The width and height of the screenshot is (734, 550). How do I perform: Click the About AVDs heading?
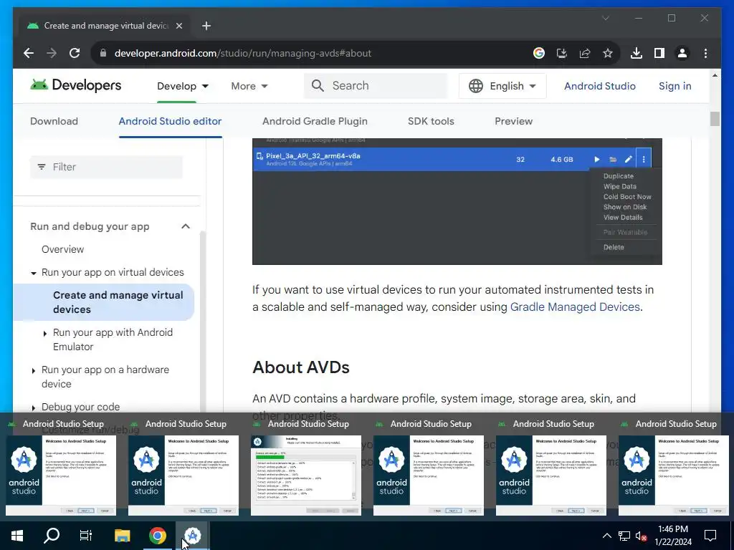click(x=301, y=367)
